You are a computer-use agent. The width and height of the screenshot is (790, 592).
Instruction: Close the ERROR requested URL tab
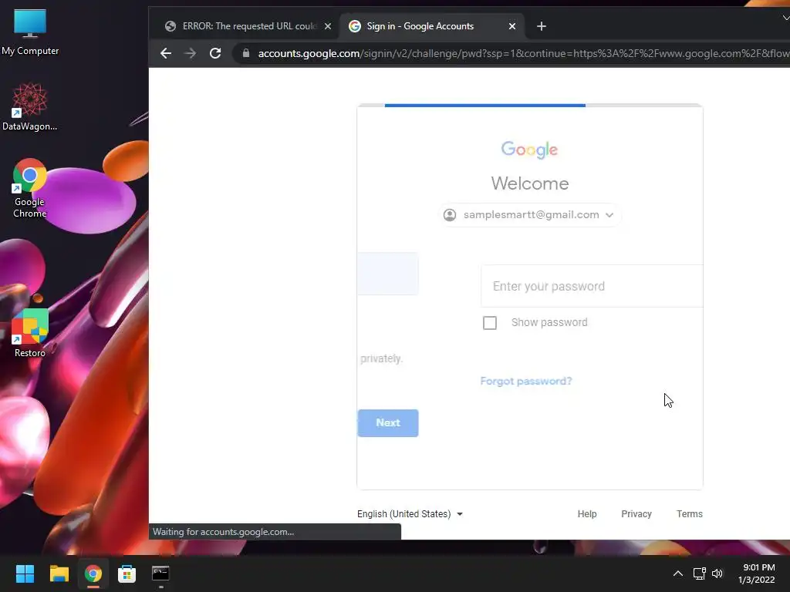tap(328, 26)
